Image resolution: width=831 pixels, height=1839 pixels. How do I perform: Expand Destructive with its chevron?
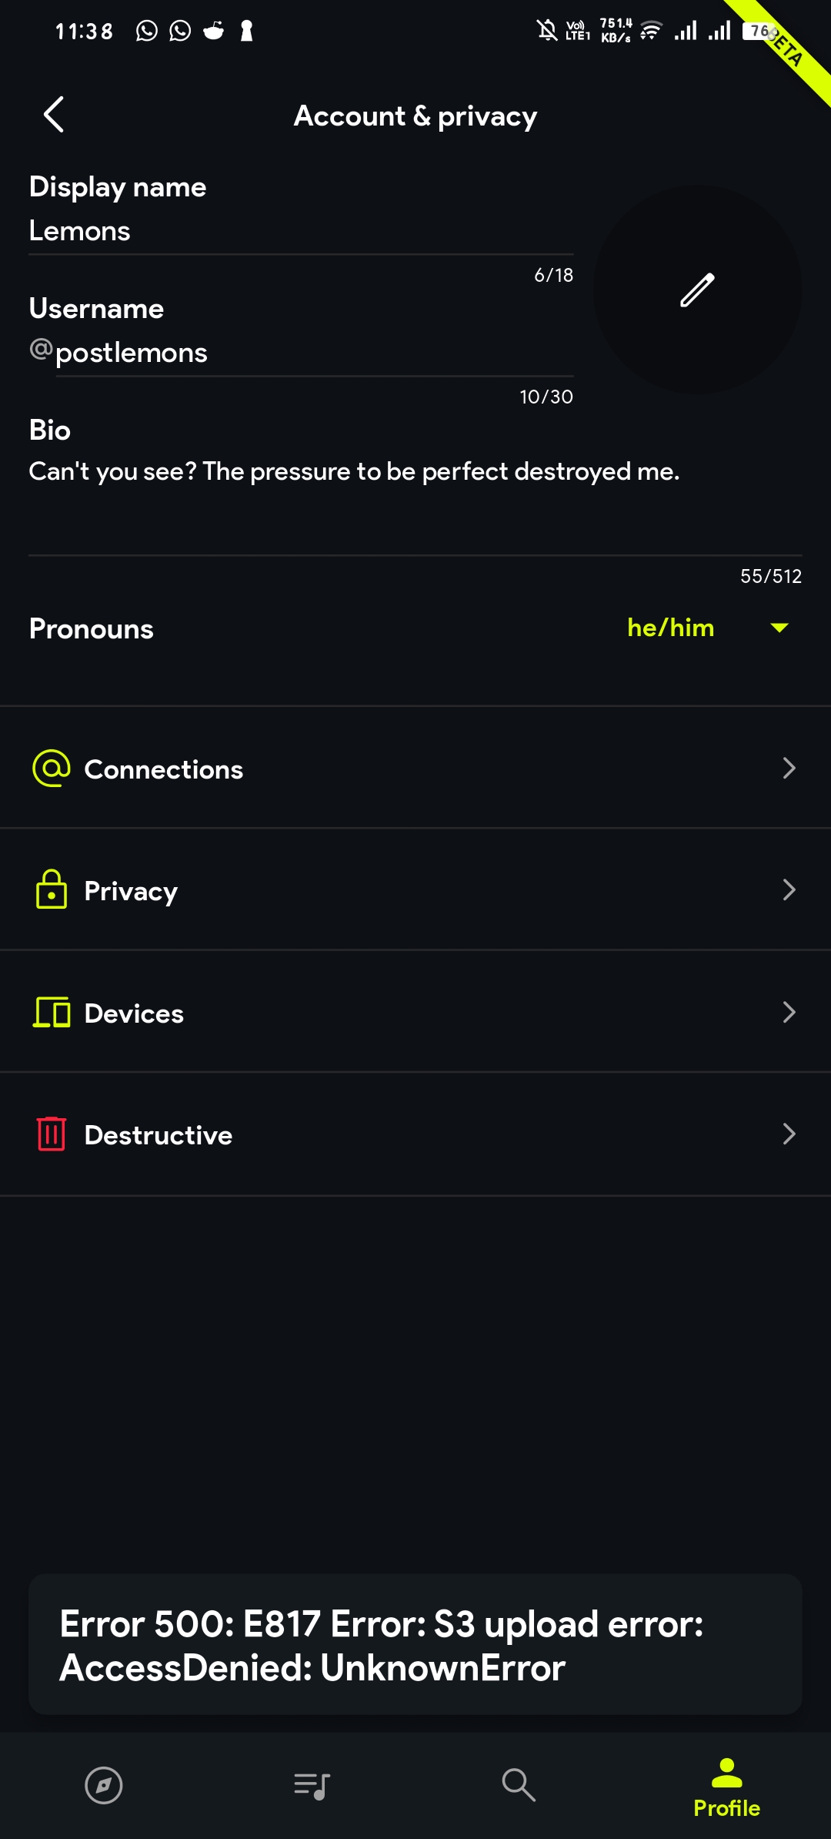789,1134
